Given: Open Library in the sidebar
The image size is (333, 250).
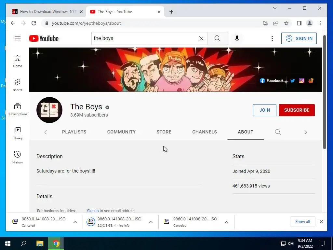Looking at the screenshot, I should pos(18,133).
